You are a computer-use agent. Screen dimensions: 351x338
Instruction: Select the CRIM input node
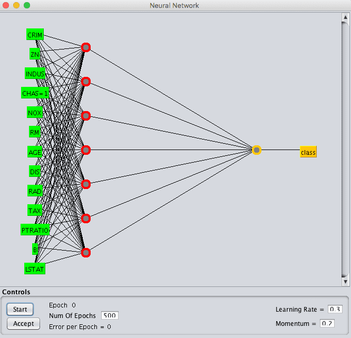35,34
